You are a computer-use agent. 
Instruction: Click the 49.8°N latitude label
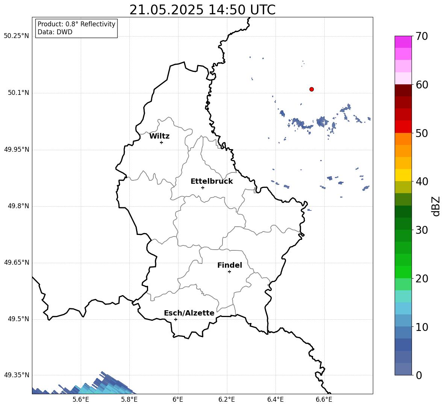coord(18,206)
